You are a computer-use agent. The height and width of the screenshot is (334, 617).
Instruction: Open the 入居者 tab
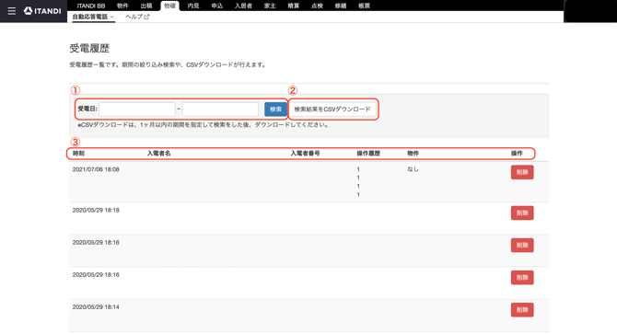(243, 6)
